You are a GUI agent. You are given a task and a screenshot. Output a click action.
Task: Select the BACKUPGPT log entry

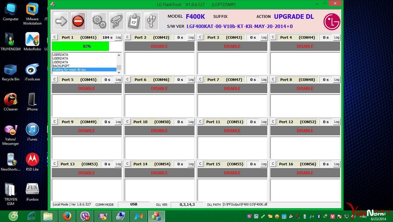[x=61, y=66]
